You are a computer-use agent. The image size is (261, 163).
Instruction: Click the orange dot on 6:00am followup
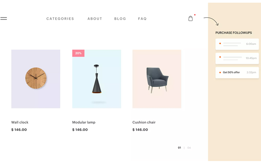coord(220,43)
